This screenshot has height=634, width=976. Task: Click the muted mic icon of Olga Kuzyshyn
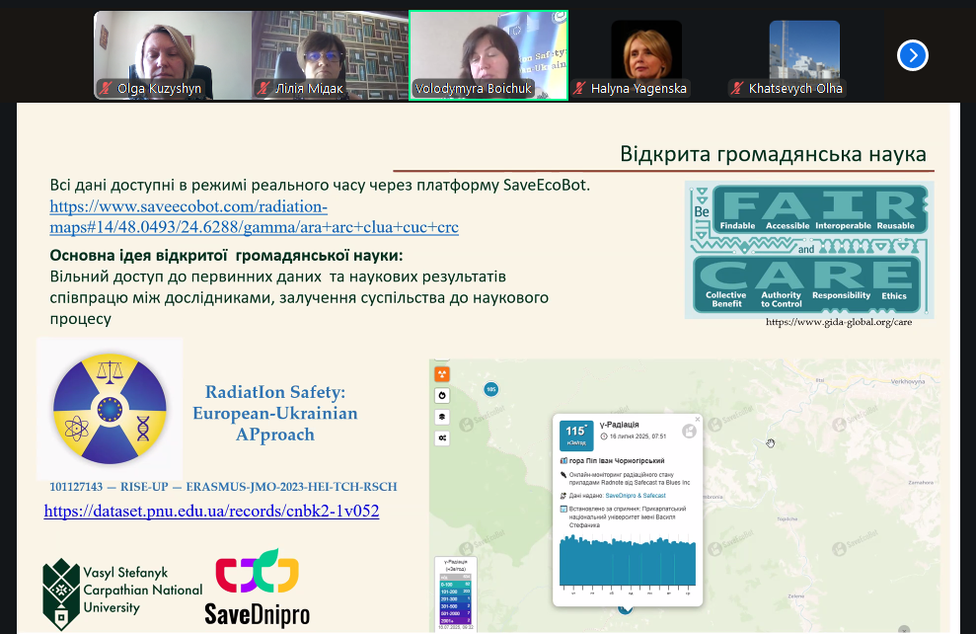(105, 89)
